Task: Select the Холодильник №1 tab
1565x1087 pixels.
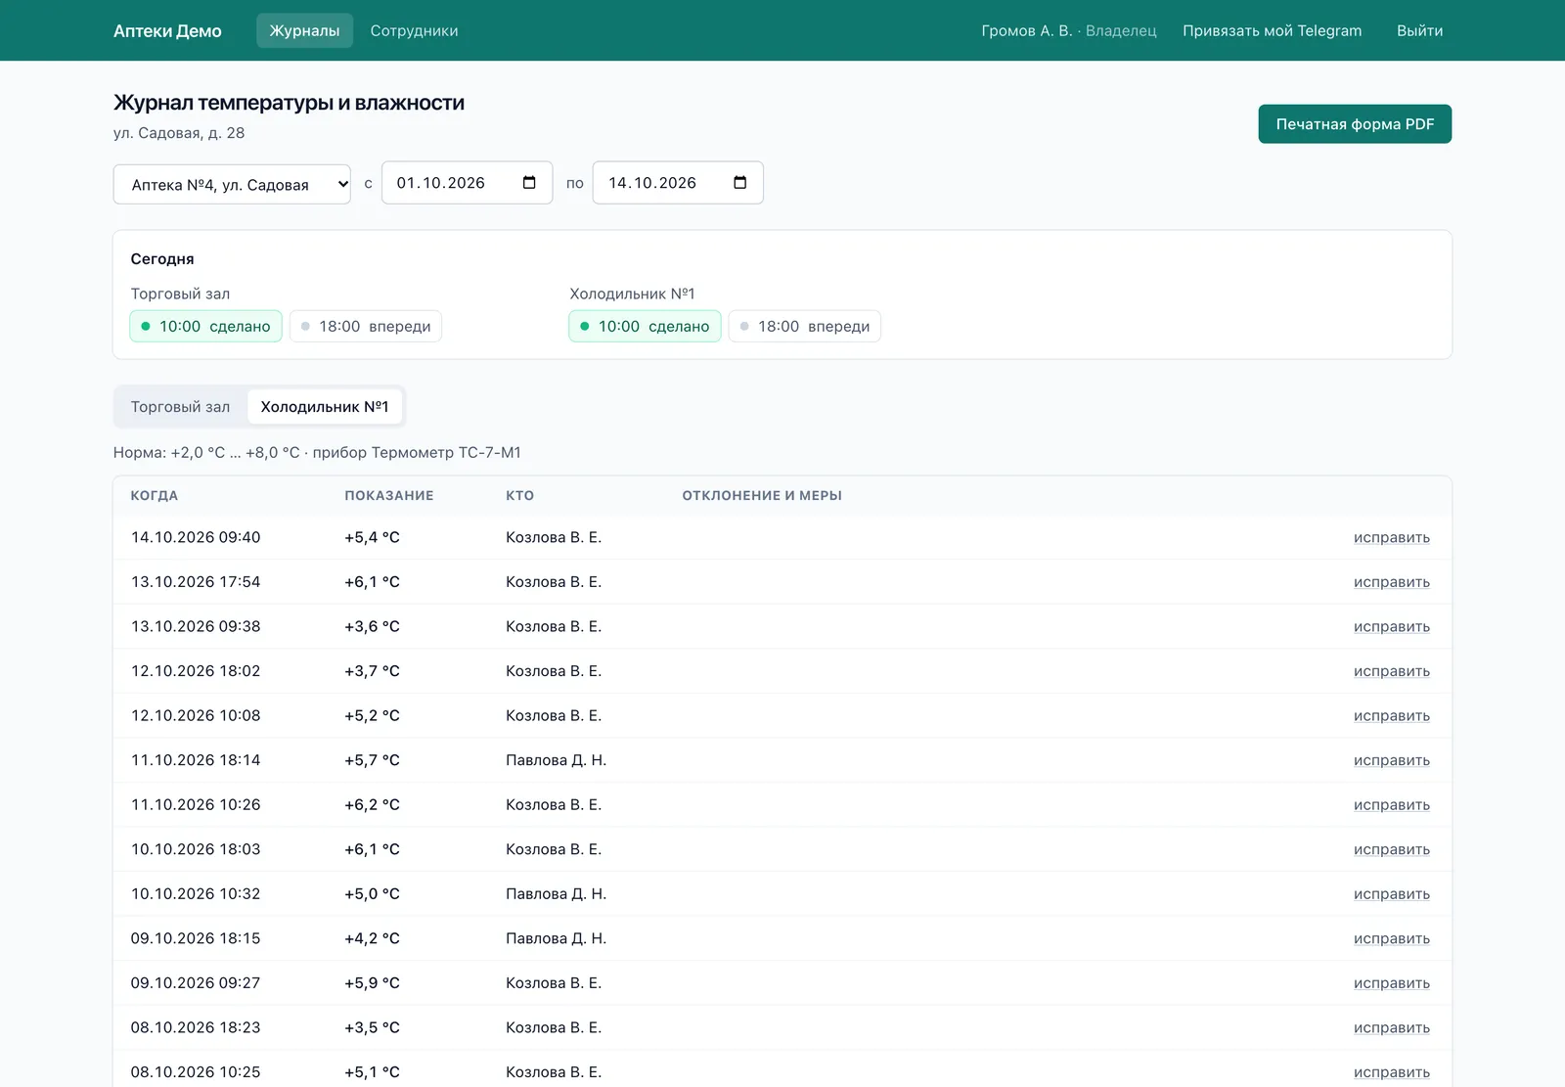Action: (x=325, y=407)
